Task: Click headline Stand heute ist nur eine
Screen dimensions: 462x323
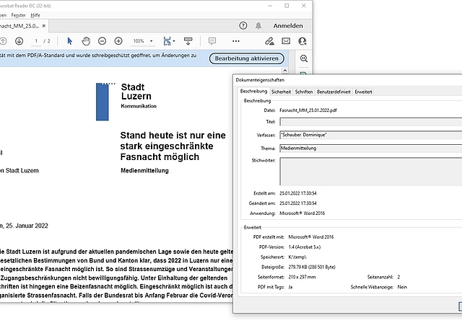Action: (x=173, y=136)
